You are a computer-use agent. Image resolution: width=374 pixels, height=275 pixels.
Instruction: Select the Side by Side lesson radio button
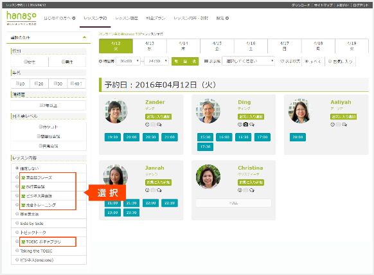pos(17,223)
